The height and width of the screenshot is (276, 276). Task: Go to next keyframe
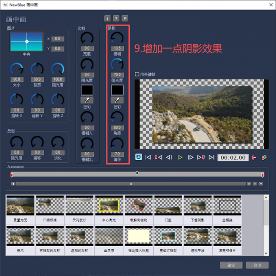(x=201, y=157)
